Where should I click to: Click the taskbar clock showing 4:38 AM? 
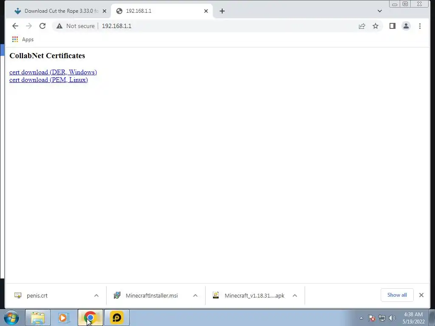tap(413, 318)
